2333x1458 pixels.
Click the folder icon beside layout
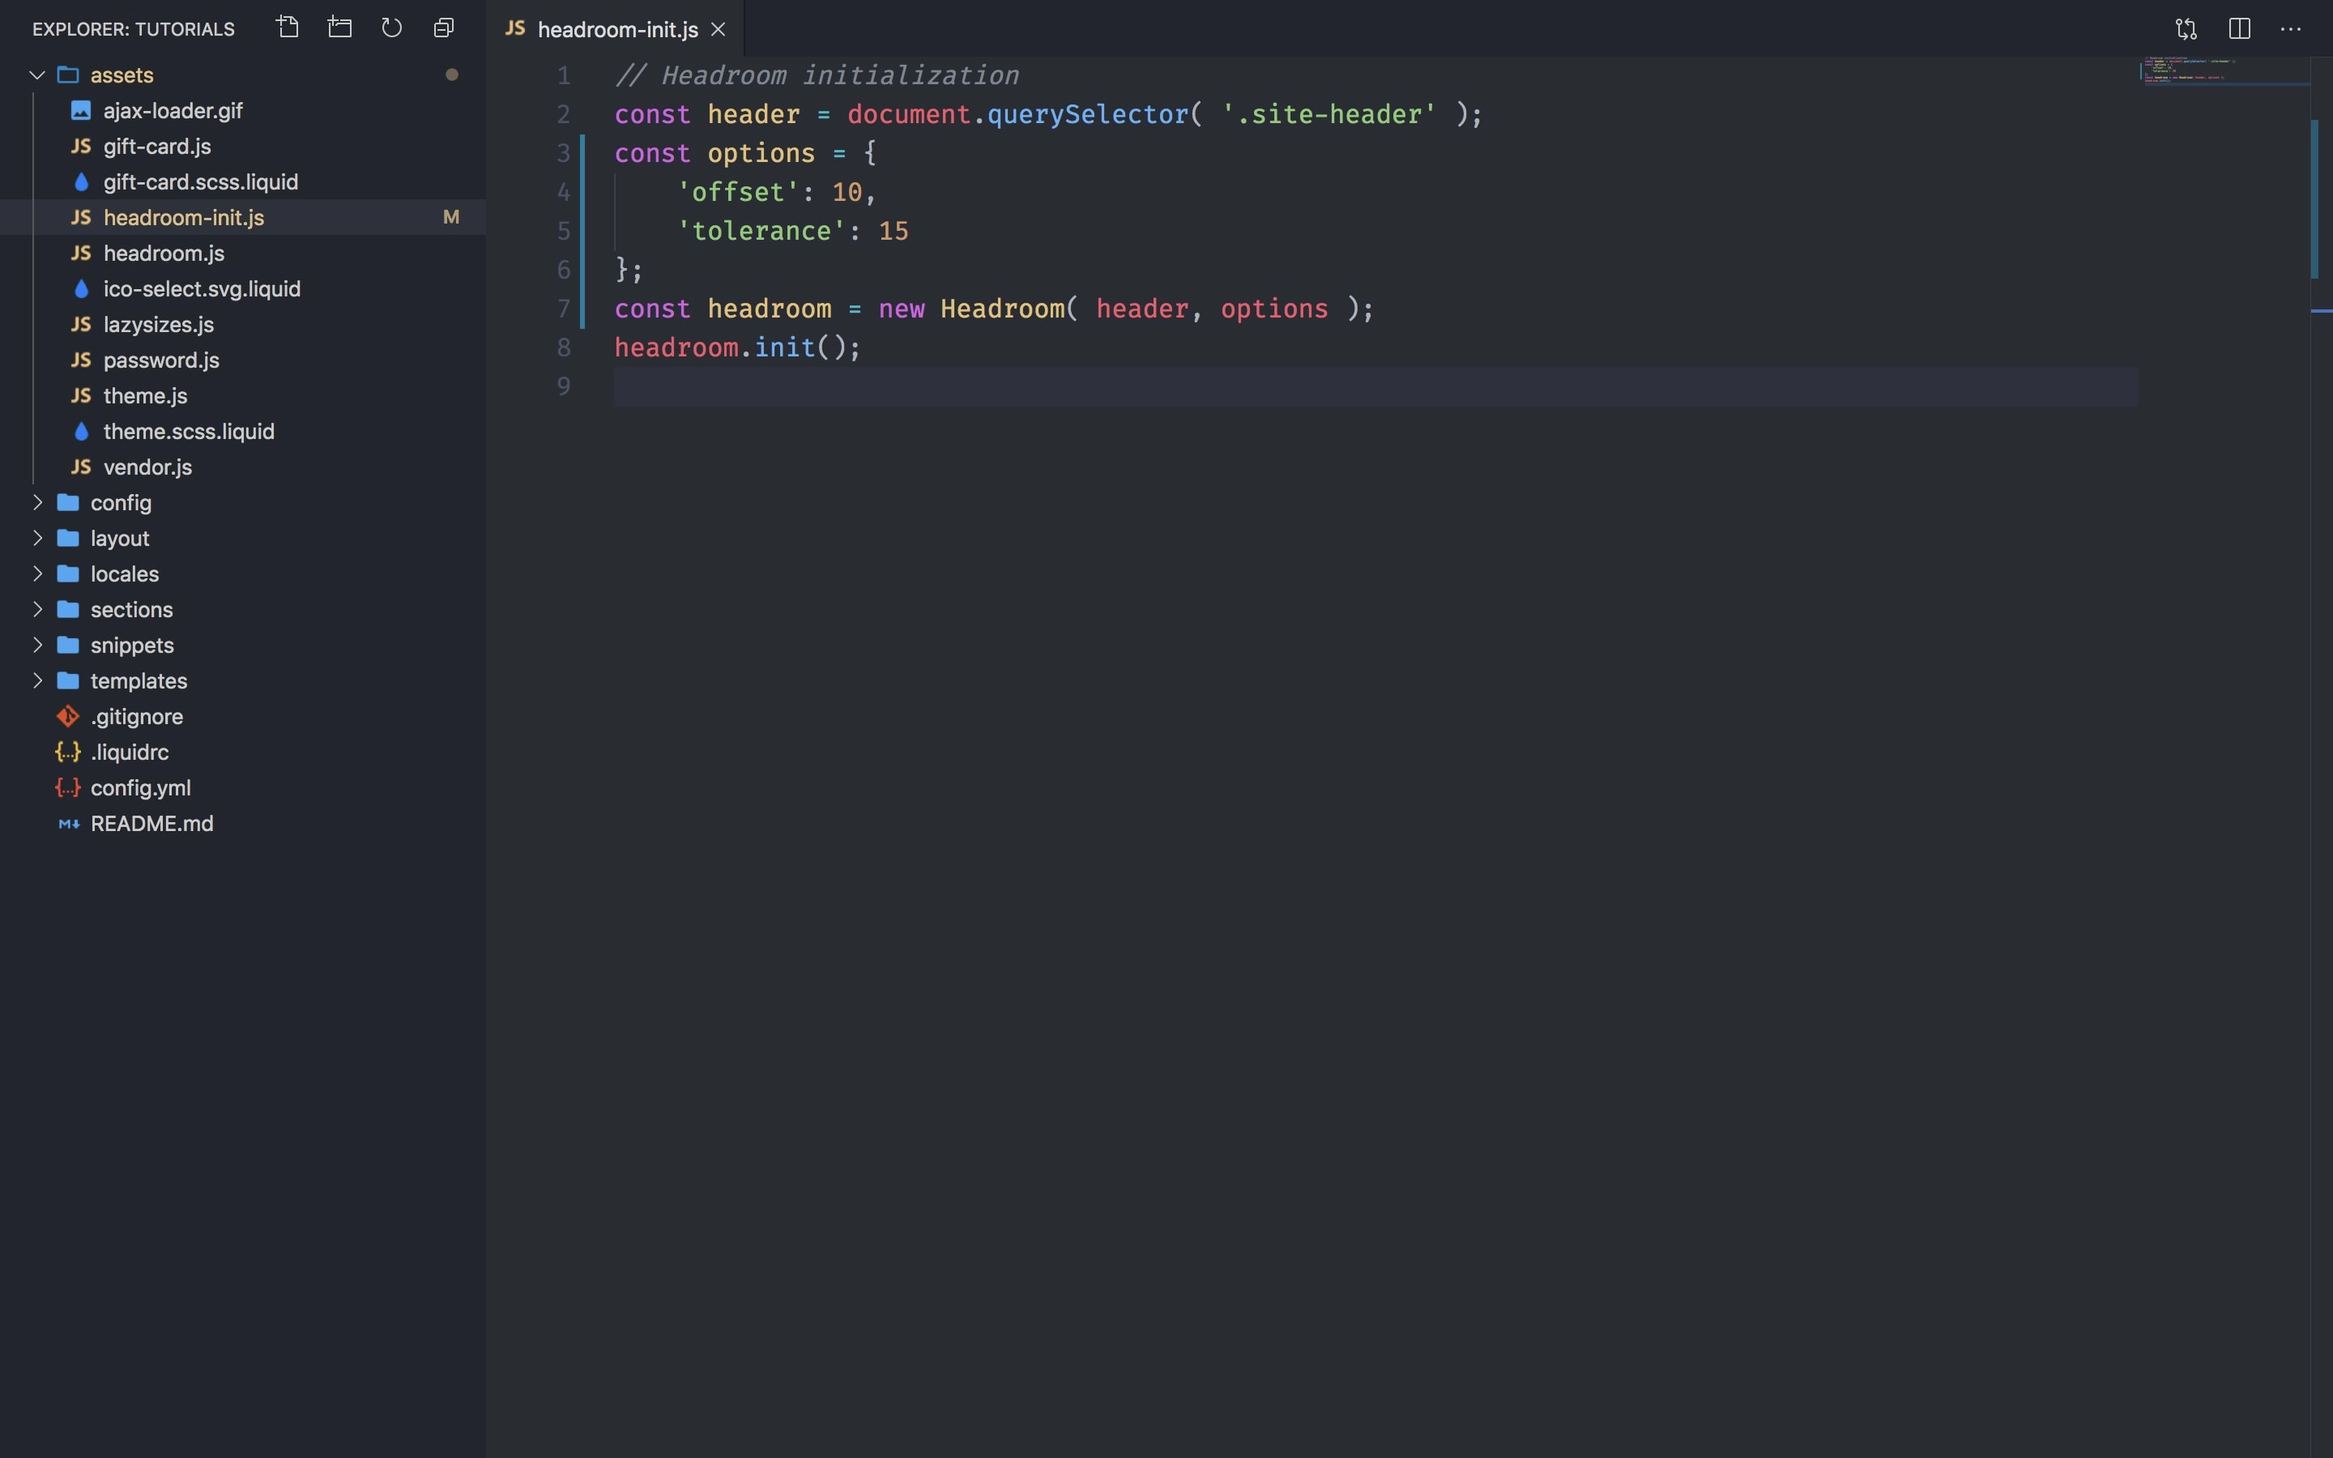click(x=67, y=538)
